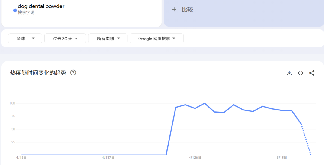This screenshot has height=165, width=324.
Task: Click the 比较 text to add comparison
Action: pos(187,10)
